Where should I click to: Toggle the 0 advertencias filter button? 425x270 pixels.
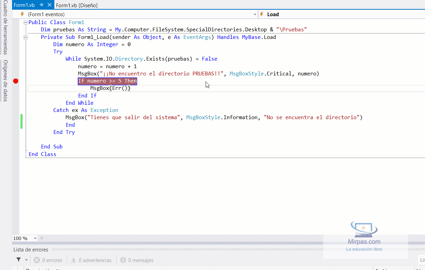91,260
